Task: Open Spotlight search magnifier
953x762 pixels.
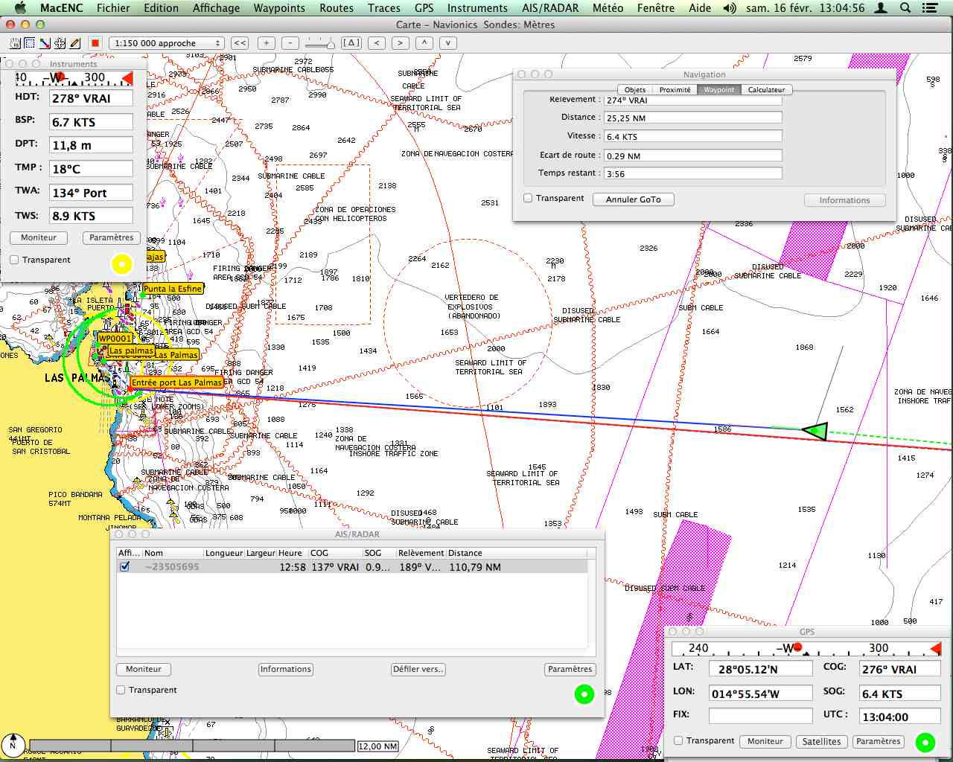Action: [x=905, y=8]
